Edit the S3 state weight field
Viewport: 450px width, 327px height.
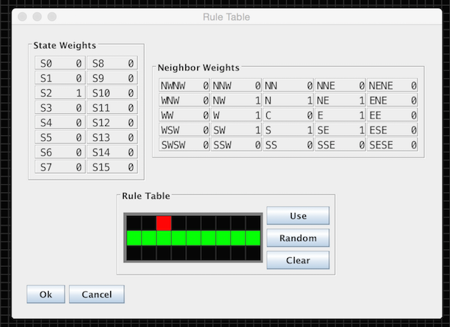coord(60,108)
